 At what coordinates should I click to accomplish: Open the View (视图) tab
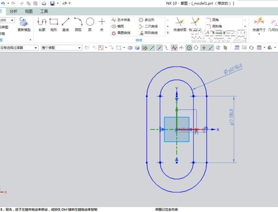click(29, 12)
